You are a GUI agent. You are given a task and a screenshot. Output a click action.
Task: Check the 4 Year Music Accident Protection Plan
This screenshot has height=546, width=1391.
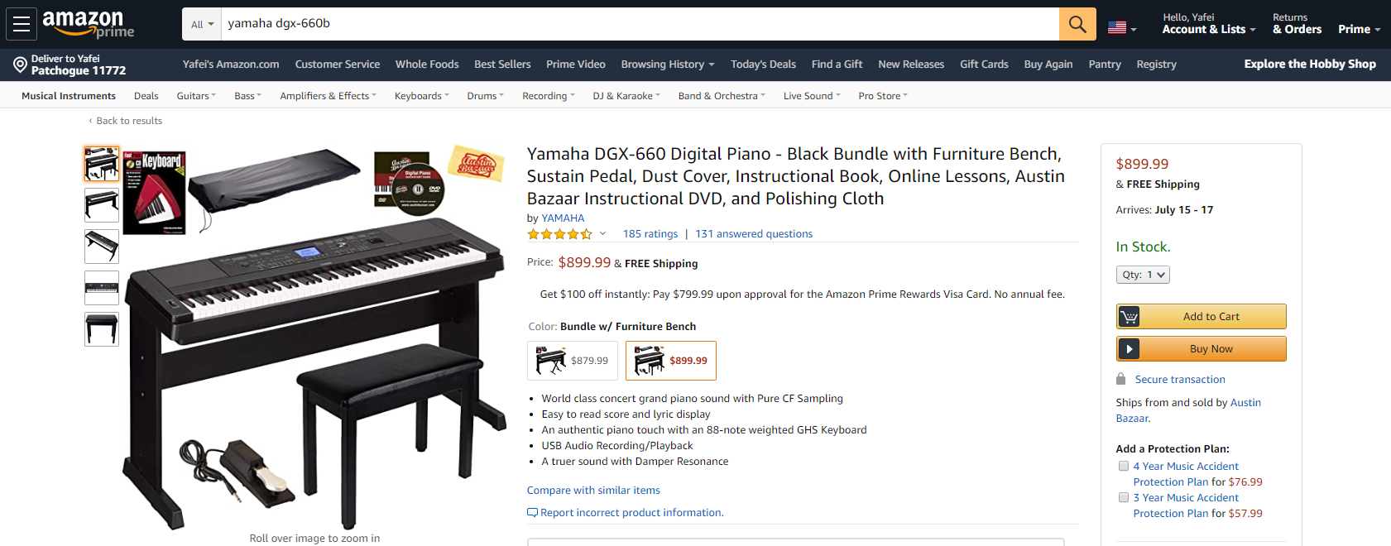1124,467
